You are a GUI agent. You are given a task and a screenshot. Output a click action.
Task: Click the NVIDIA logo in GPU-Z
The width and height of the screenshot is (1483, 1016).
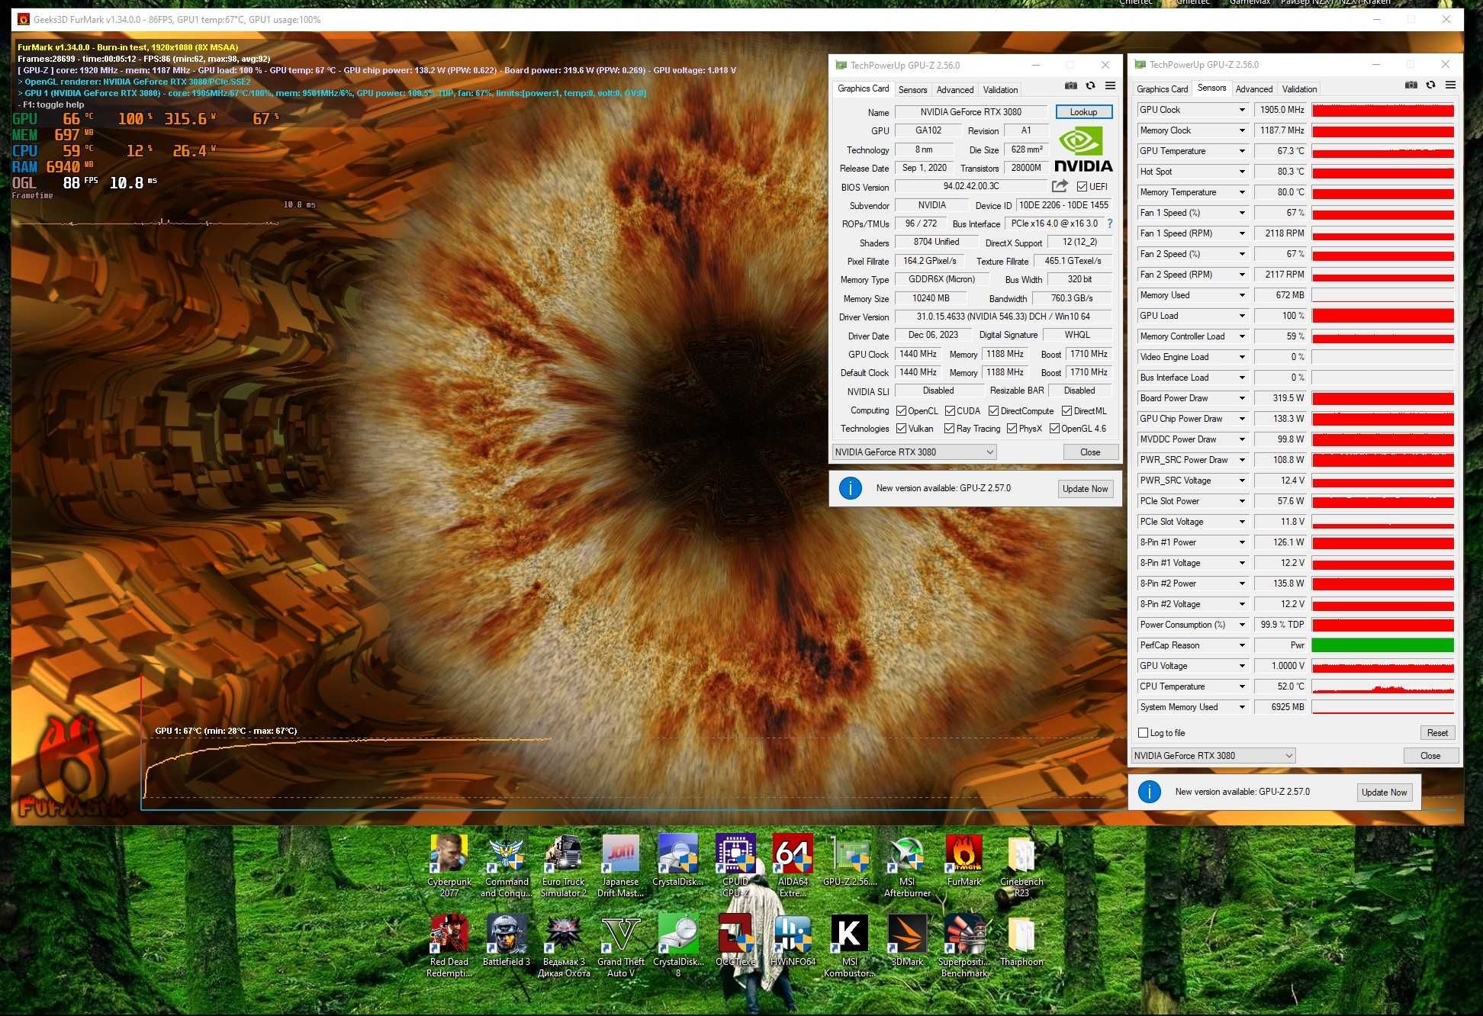point(1083,150)
